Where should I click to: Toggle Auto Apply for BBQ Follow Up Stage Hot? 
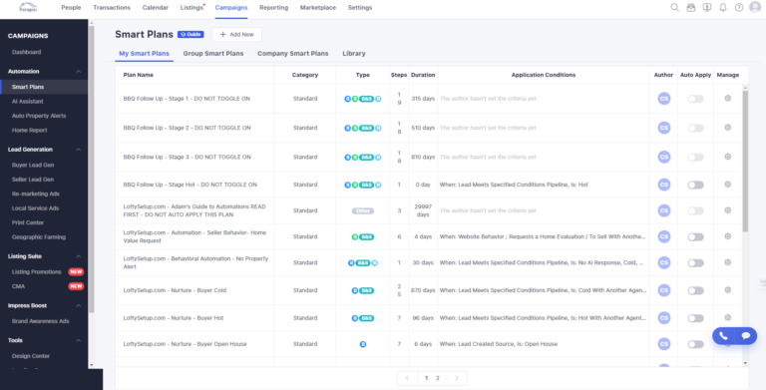click(695, 186)
